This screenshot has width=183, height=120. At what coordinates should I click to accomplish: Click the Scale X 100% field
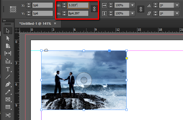click(x=122, y=5)
